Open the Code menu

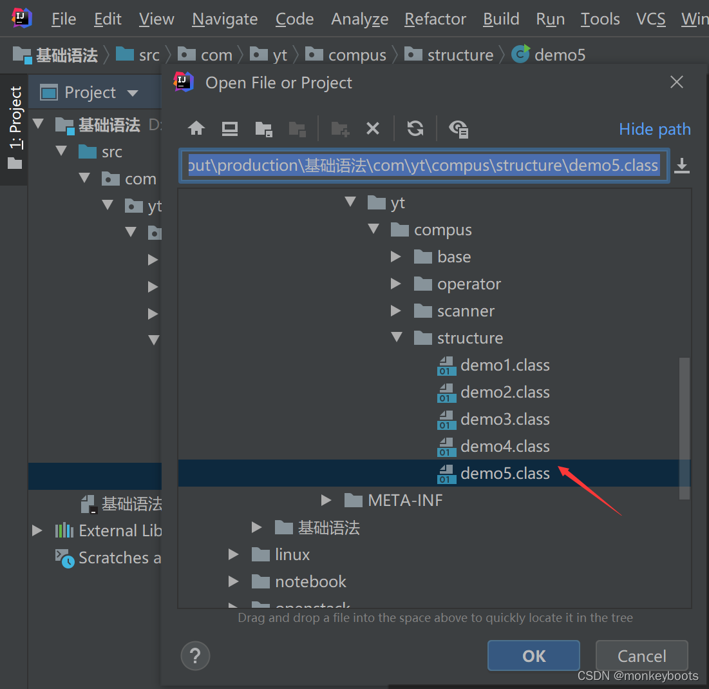(x=294, y=19)
